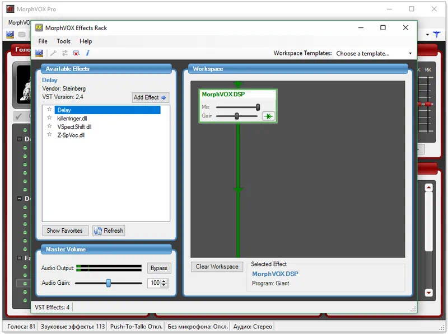The width and height of the screenshot is (448, 334).
Task: Open toolbar overflow arrow in MorphVOX Pro window
Action: 427,35
